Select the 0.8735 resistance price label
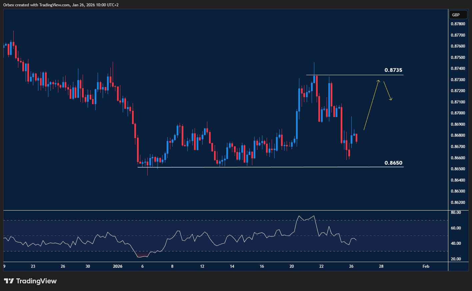Image resolution: width=472 pixels, height=291 pixels. tap(393, 70)
